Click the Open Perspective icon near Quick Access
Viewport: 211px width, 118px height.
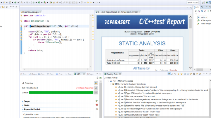(x=203, y=2)
